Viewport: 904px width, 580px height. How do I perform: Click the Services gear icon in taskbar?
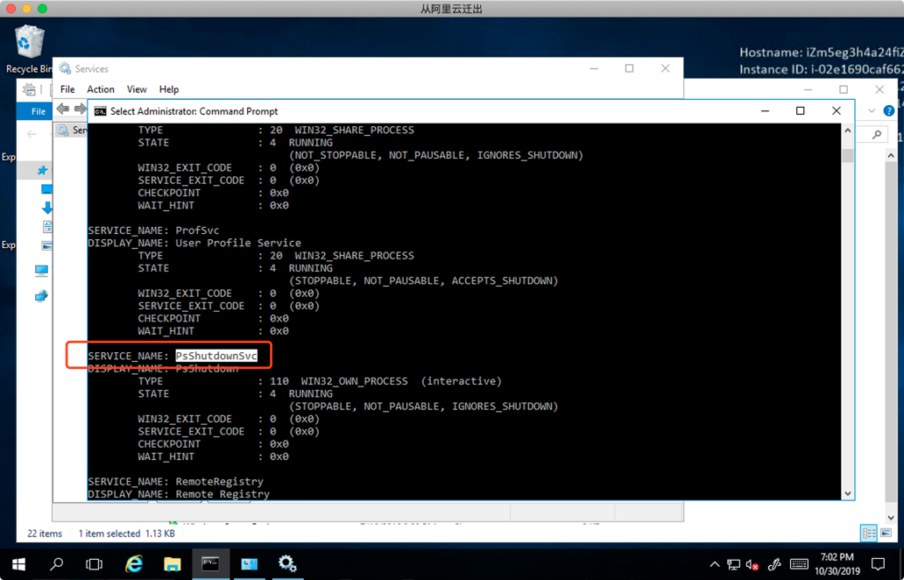(x=287, y=563)
